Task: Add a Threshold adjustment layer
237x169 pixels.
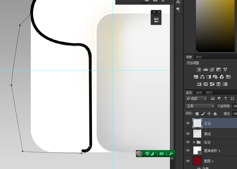Action: [212, 84]
